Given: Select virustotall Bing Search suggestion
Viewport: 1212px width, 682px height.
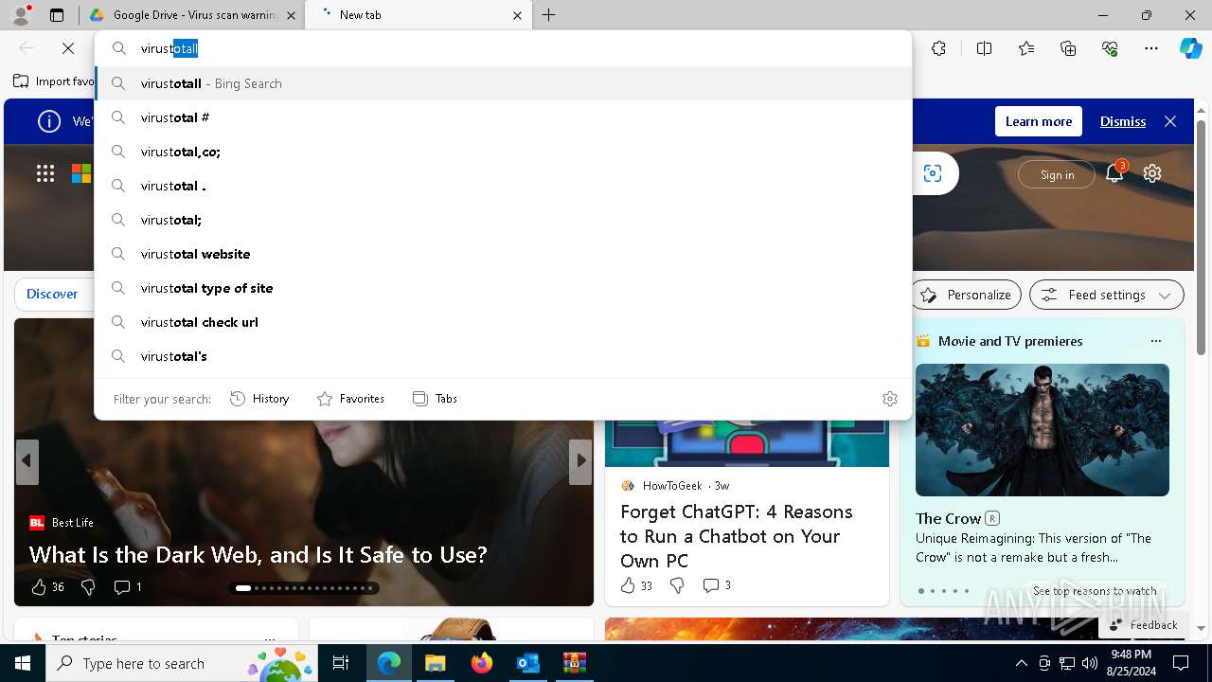Looking at the screenshot, I should click(x=504, y=83).
